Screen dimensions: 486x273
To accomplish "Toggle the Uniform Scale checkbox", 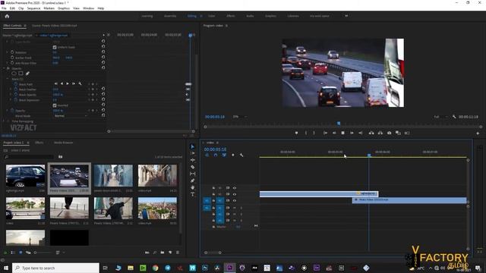I will click(55, 47).
